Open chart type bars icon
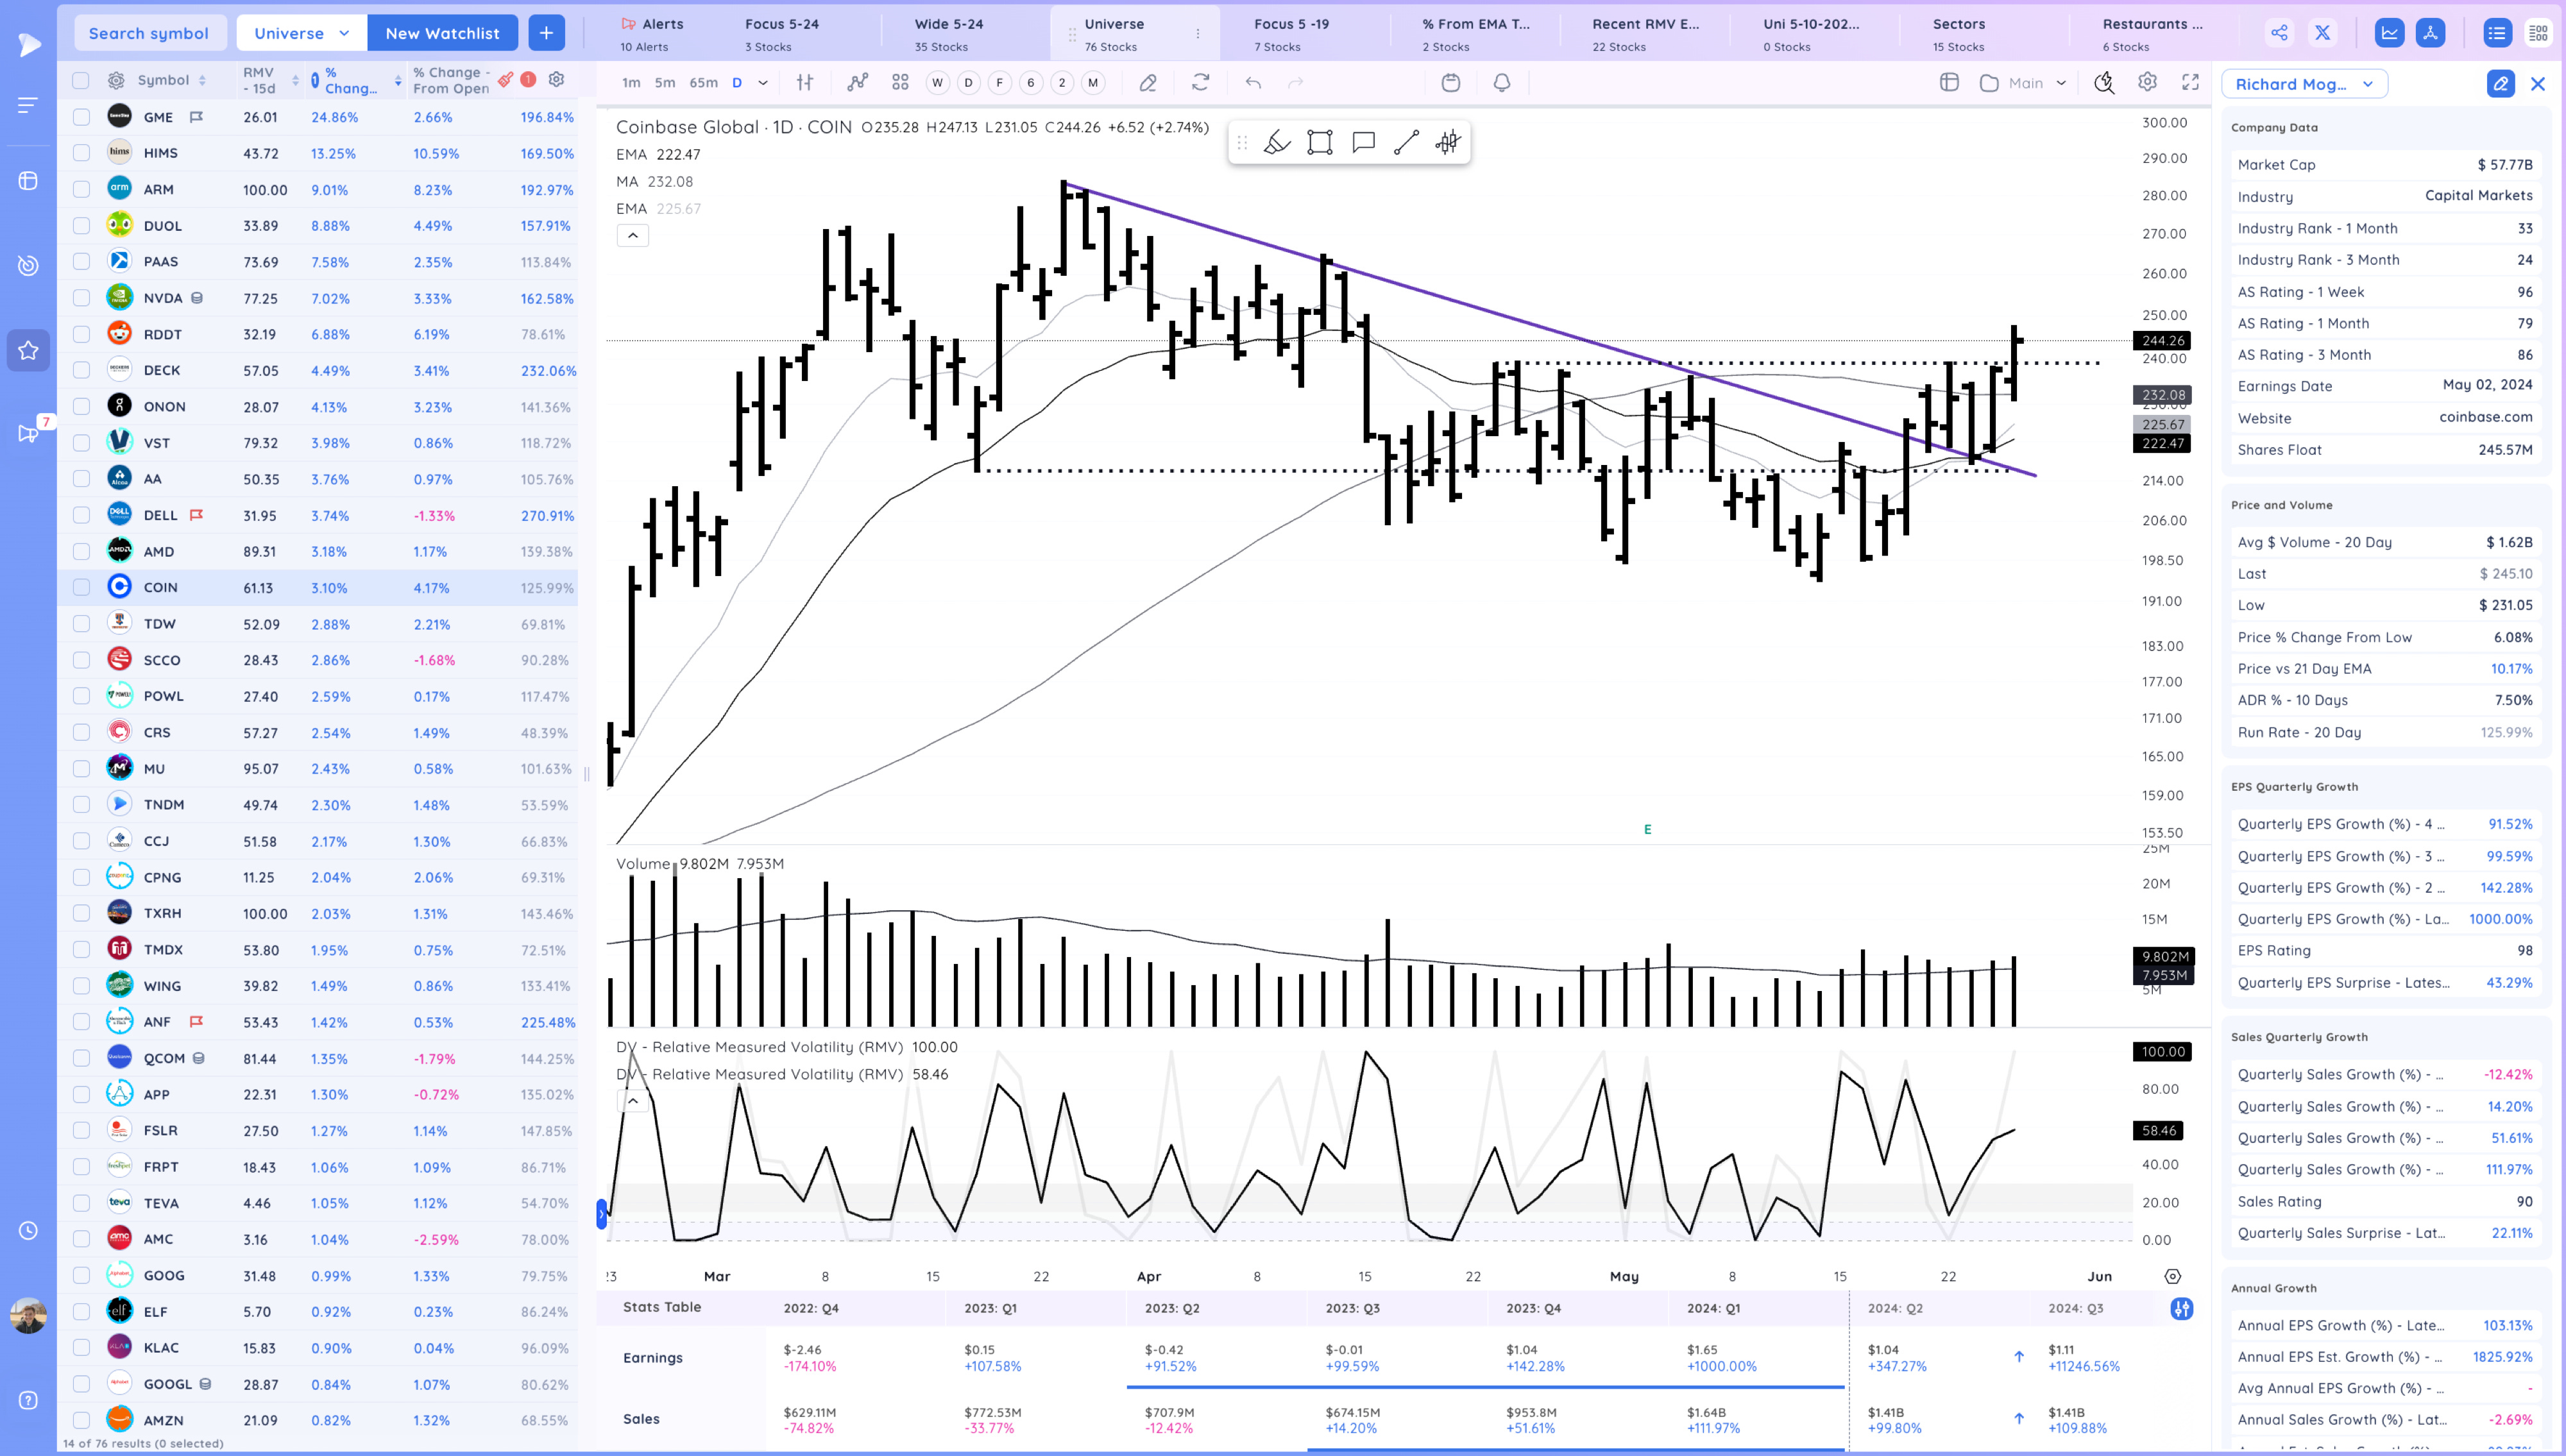 click(x=805, y=83)
